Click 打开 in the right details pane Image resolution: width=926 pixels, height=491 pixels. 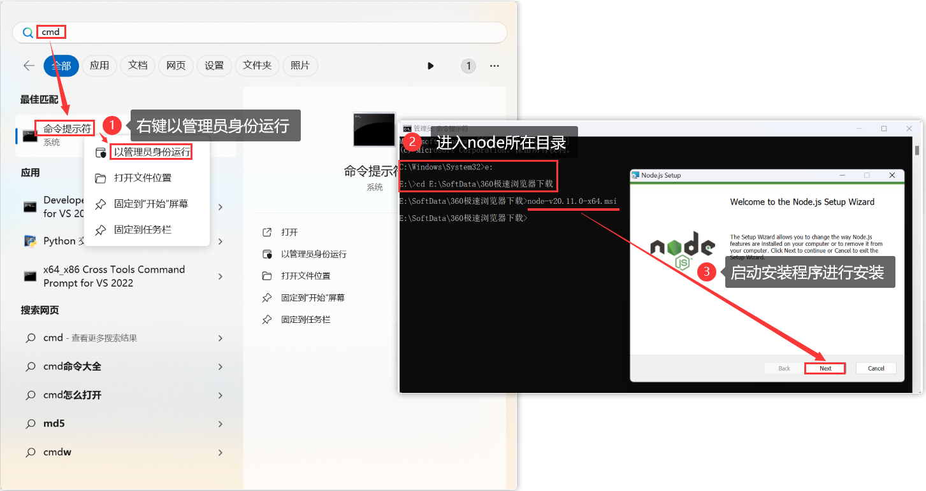pos(289,232)
